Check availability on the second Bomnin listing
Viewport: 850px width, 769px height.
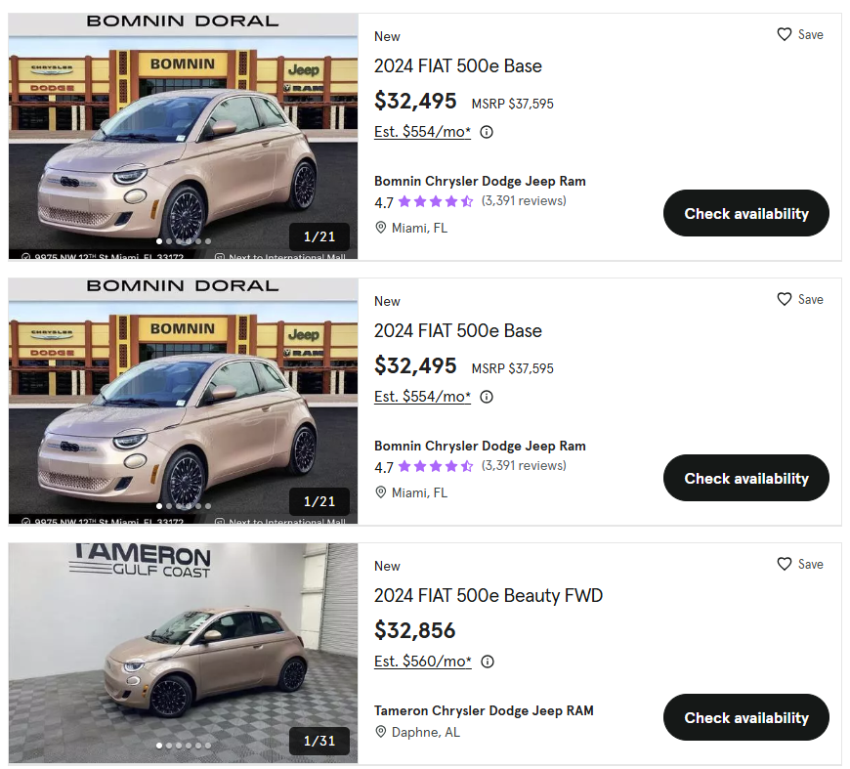click(745, 478)
